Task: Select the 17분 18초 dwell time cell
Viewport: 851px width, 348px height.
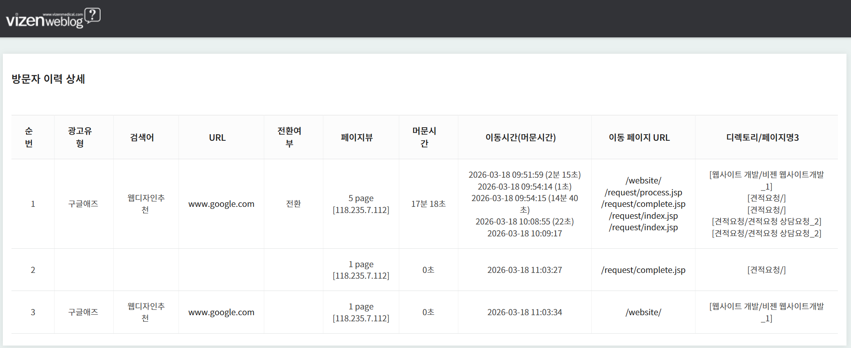Action: [428, 204]
